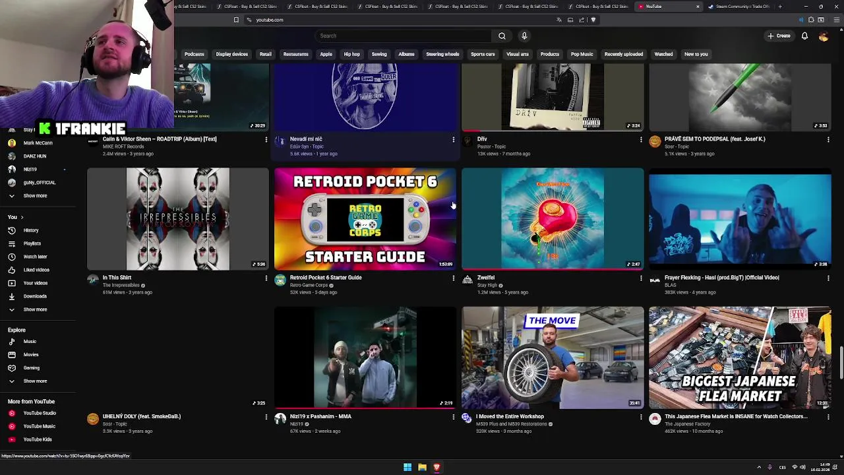Select the Sewing filter chip
This screenshot has height=475, width=844.
coord(378,54)
